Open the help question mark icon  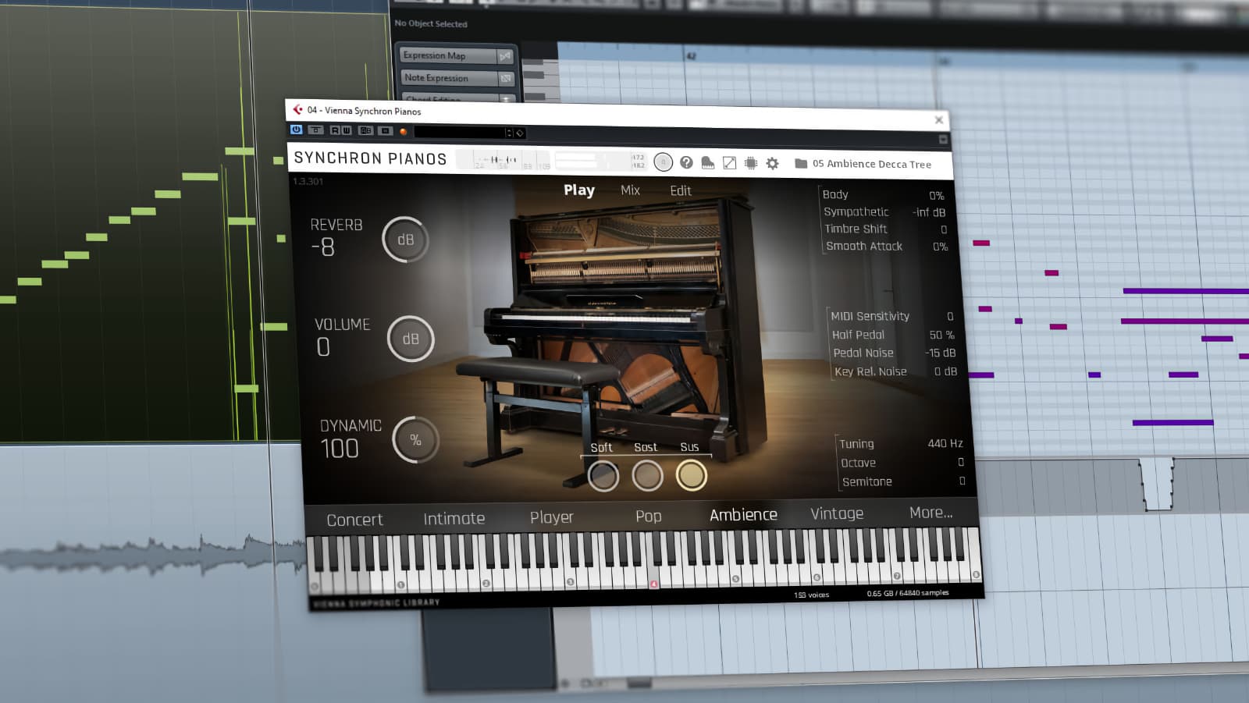(686, 162)
